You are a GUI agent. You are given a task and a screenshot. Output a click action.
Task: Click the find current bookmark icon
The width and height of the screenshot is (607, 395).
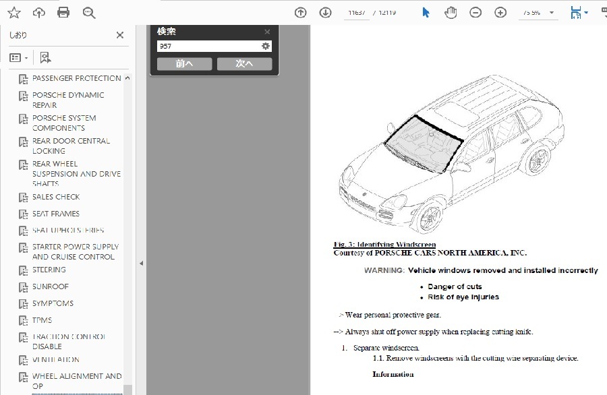[45, 58]
